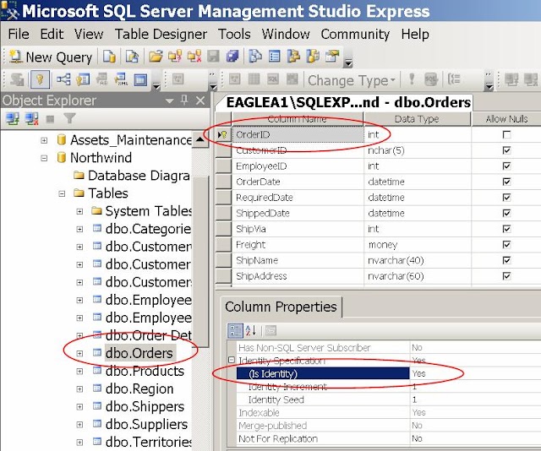Viewport: 541px width, 451px height.
Task: Open the Properties Window toolbar icon
Action: (x=332, y=57)
